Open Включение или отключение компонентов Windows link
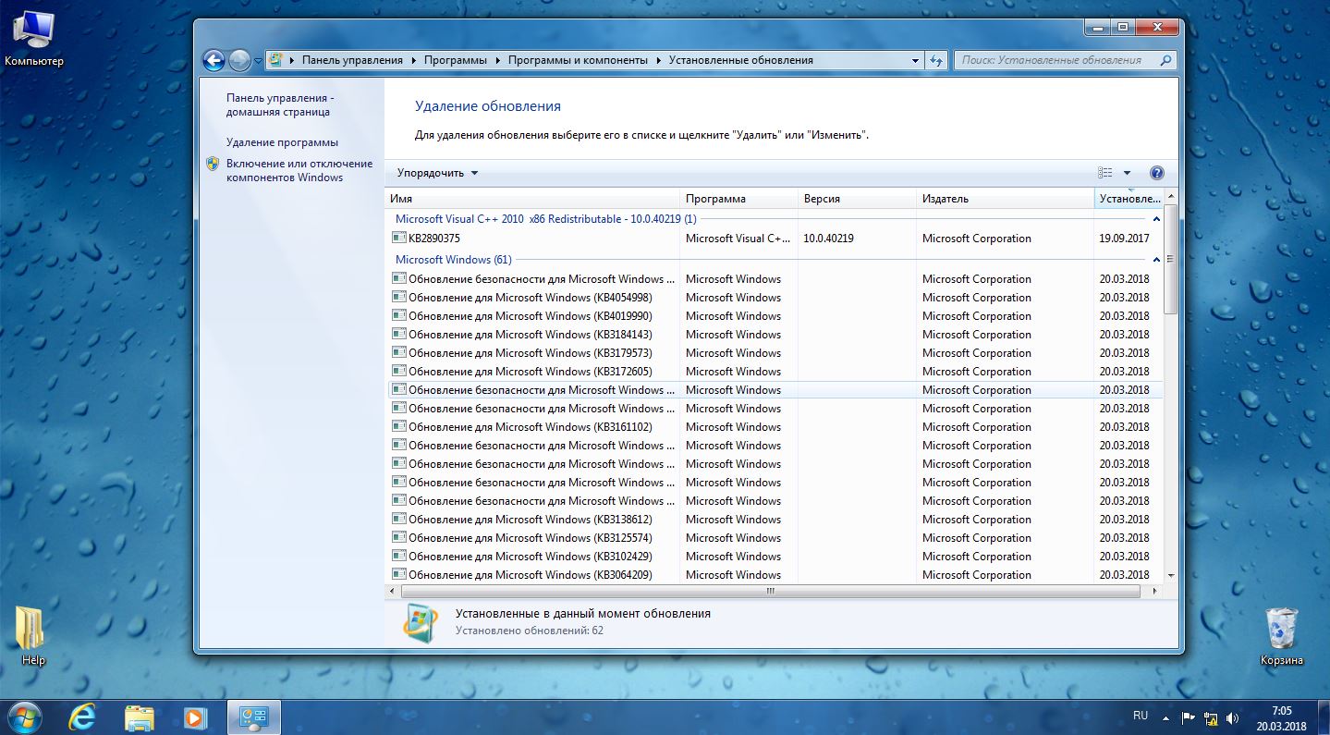This screenshot has width=1330, height=735. (x=299, y=170)
